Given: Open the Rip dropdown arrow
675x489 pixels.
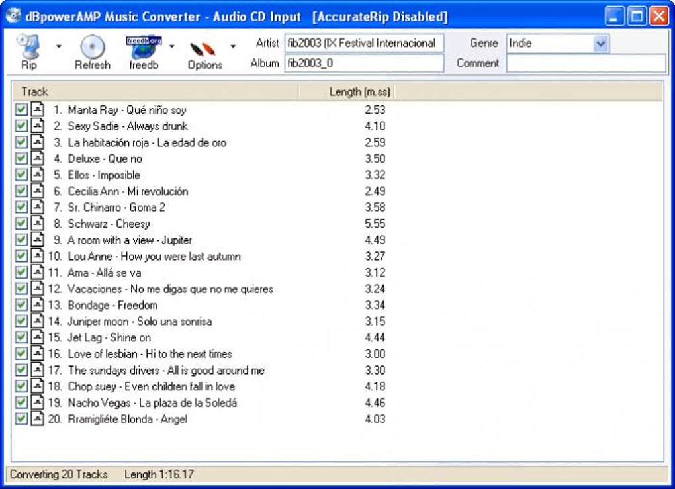Looking at the screenshot, I should click(x=58, y=46).
